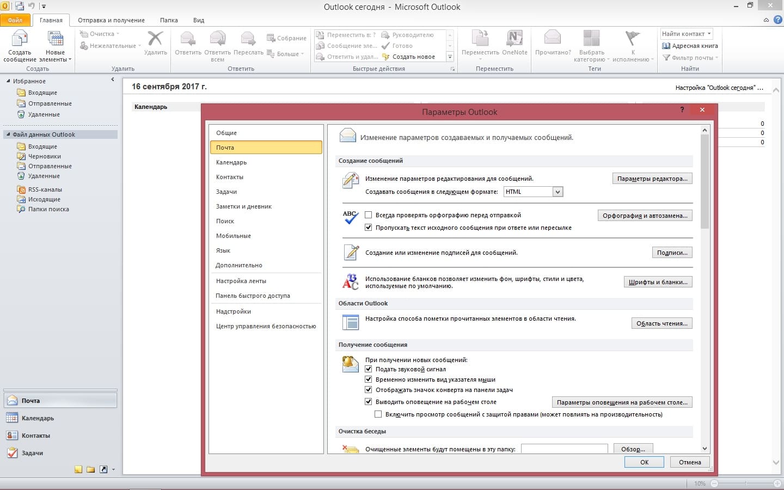Image resolution: width=784 pixels, height=490 pixels.
Task: Toggle ignore original message text checkbox
Action: click(x=369, y=228)
